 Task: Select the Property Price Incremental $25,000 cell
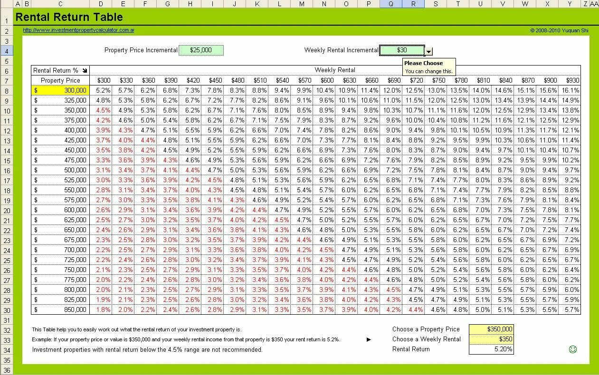[201, 50]
